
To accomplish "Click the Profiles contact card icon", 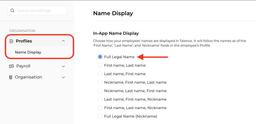I will click(11, 41).
